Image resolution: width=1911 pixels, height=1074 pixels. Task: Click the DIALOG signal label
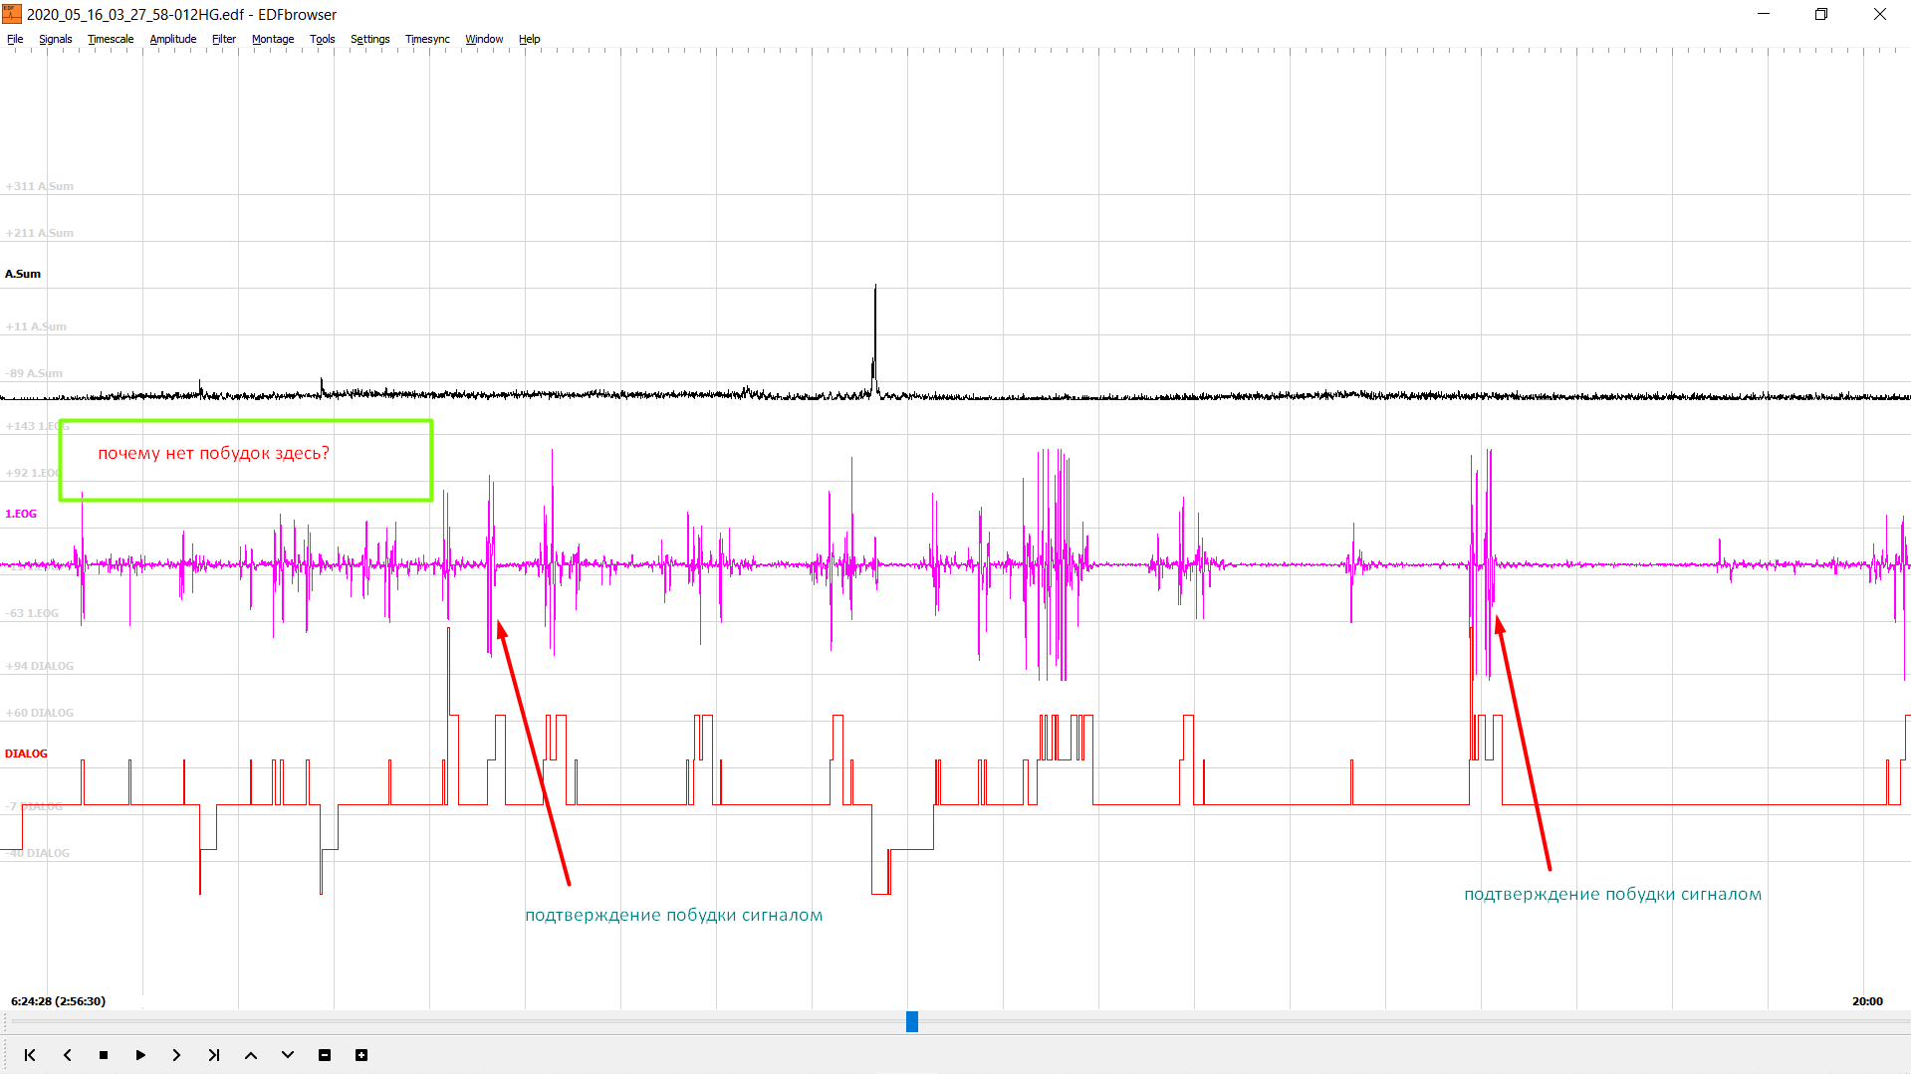(x=26, y=753)
